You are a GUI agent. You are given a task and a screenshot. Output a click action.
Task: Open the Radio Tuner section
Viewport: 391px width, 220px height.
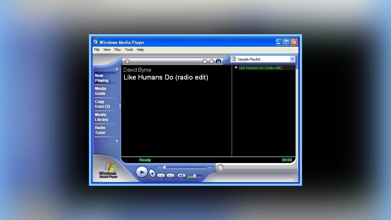click(100, 130)
